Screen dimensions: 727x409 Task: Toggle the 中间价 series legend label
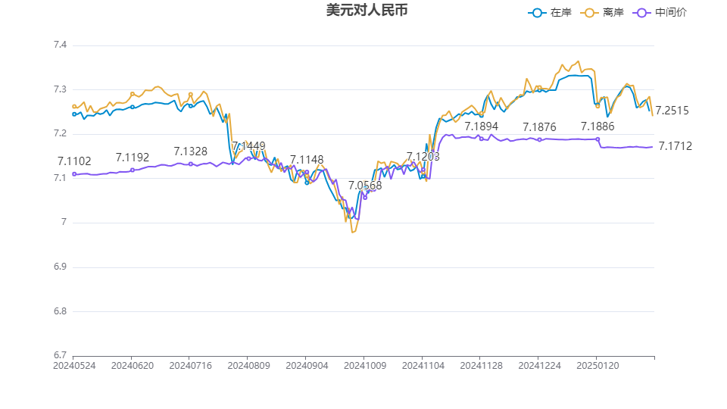(671, 13)
